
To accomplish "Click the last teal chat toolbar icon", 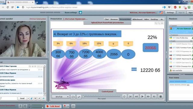I will click(x=44, y=98).
